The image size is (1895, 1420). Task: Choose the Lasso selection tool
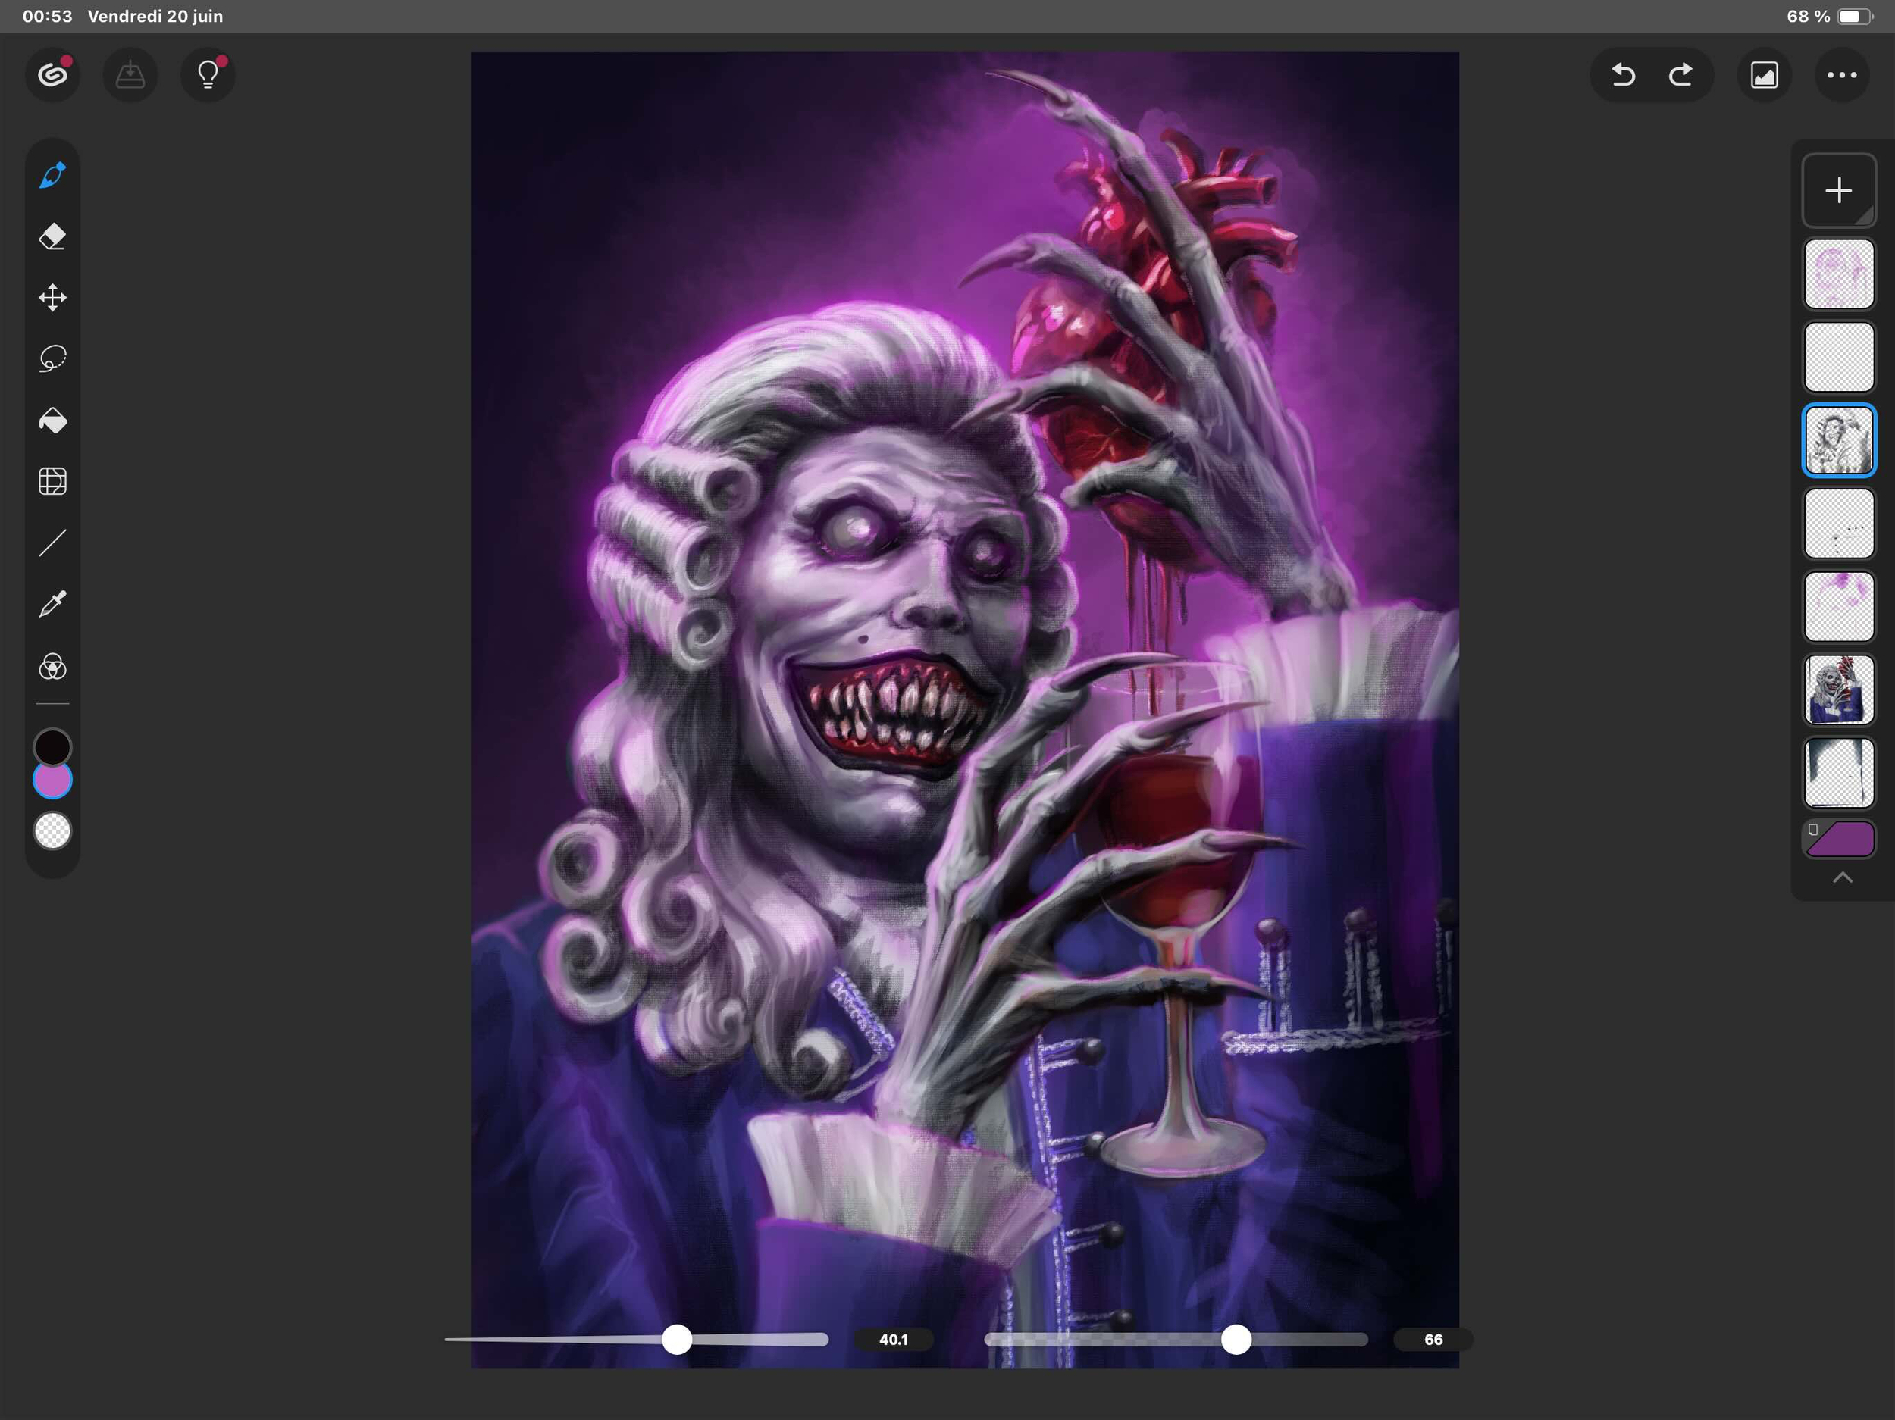(52, 358)
